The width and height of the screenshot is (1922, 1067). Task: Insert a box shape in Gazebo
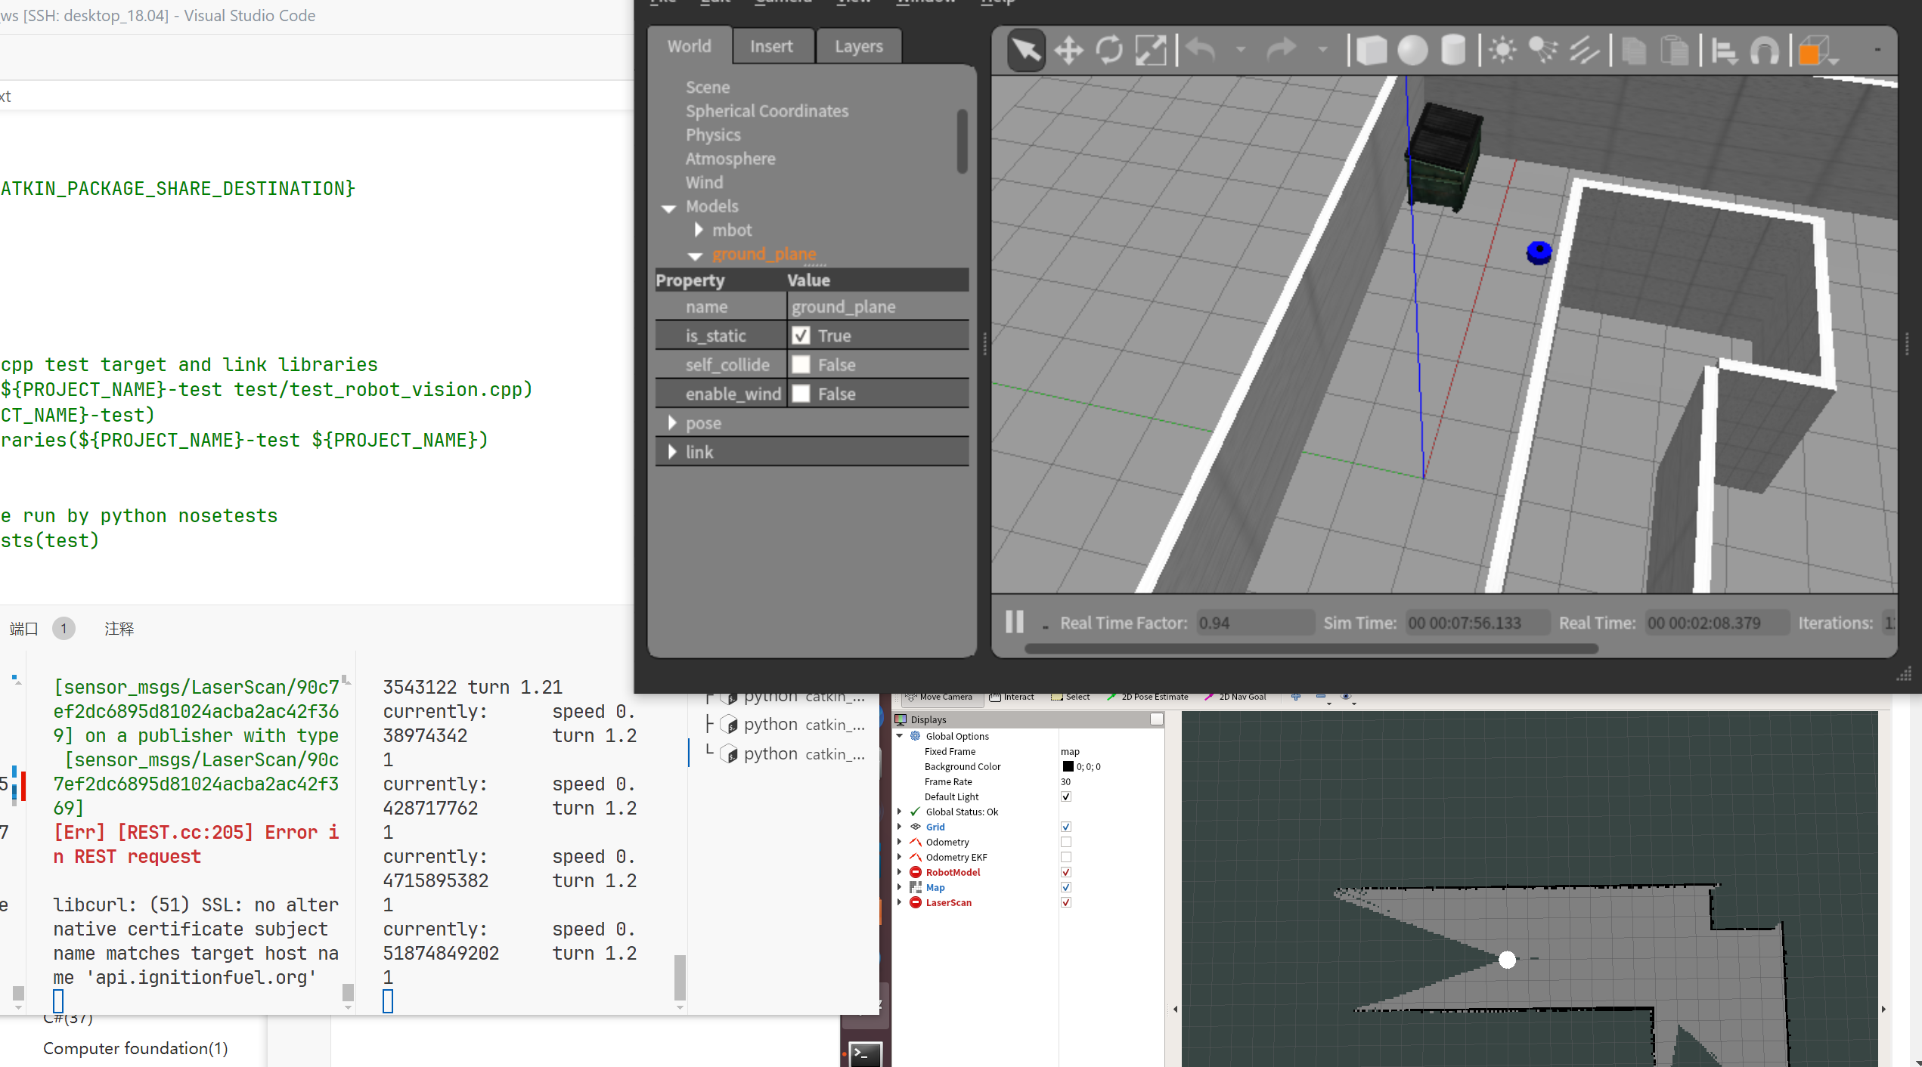1371,51
